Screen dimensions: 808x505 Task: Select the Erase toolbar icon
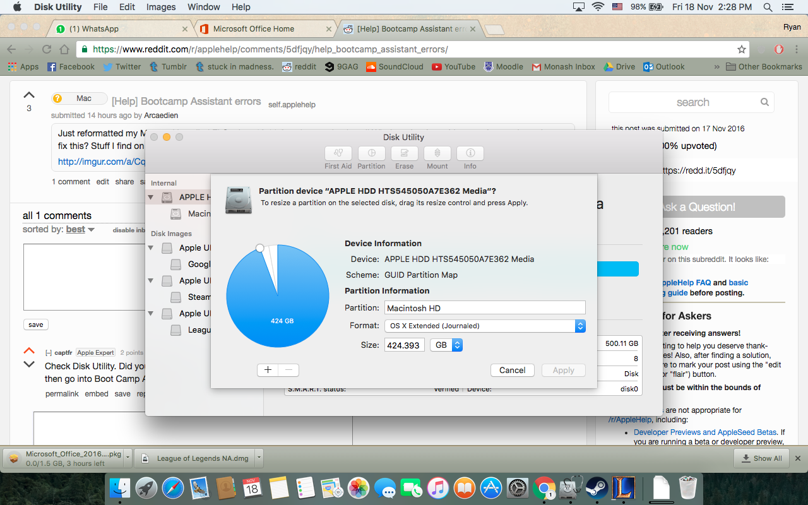[x=404, y=153]
